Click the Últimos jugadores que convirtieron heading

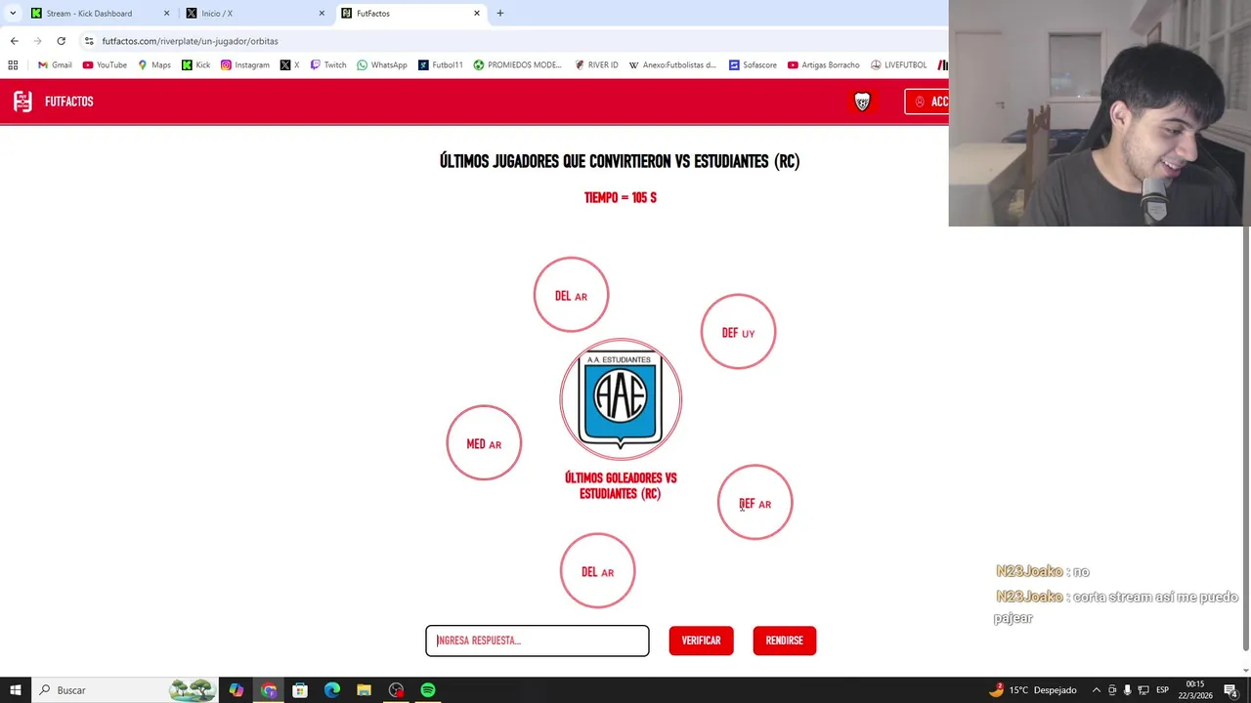(620, 161)
